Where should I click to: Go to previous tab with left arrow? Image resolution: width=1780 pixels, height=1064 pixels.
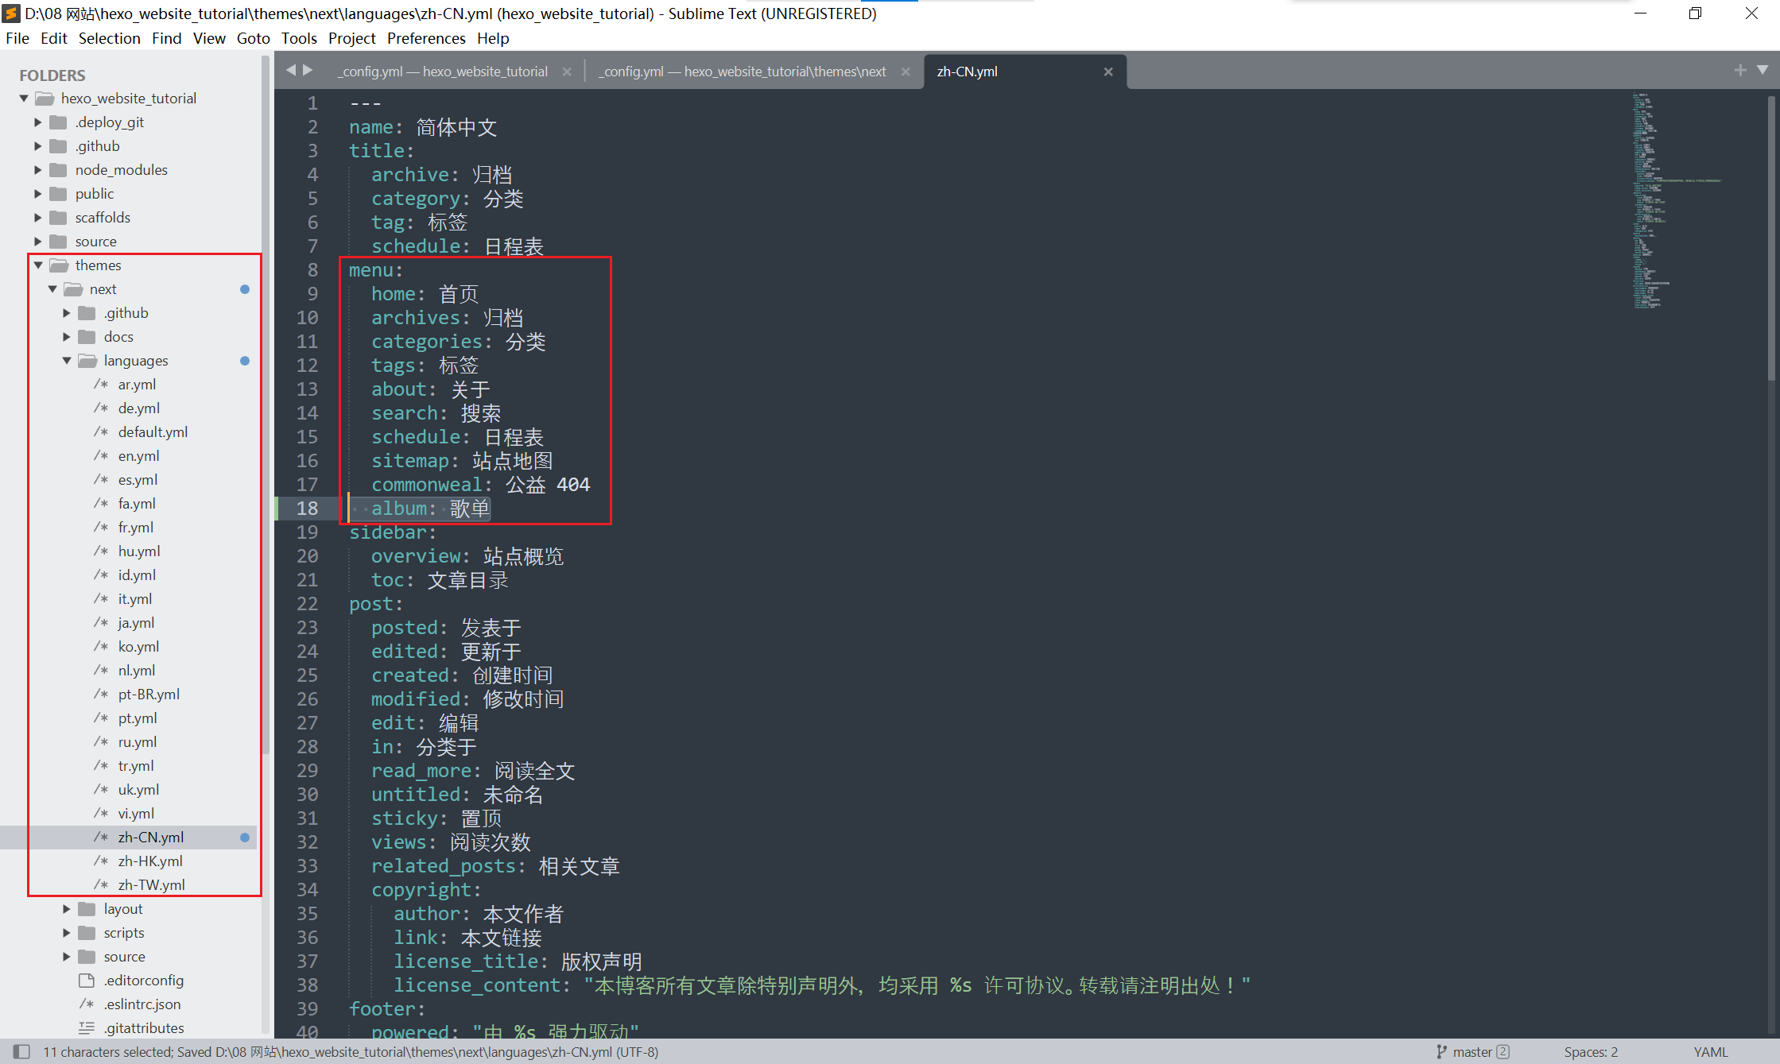click(291, 70)
